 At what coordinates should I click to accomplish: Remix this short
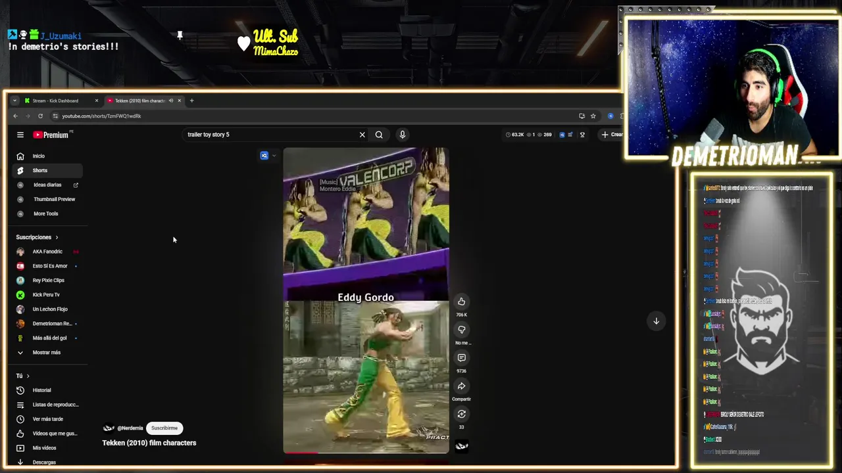click(x=461, y=414)
